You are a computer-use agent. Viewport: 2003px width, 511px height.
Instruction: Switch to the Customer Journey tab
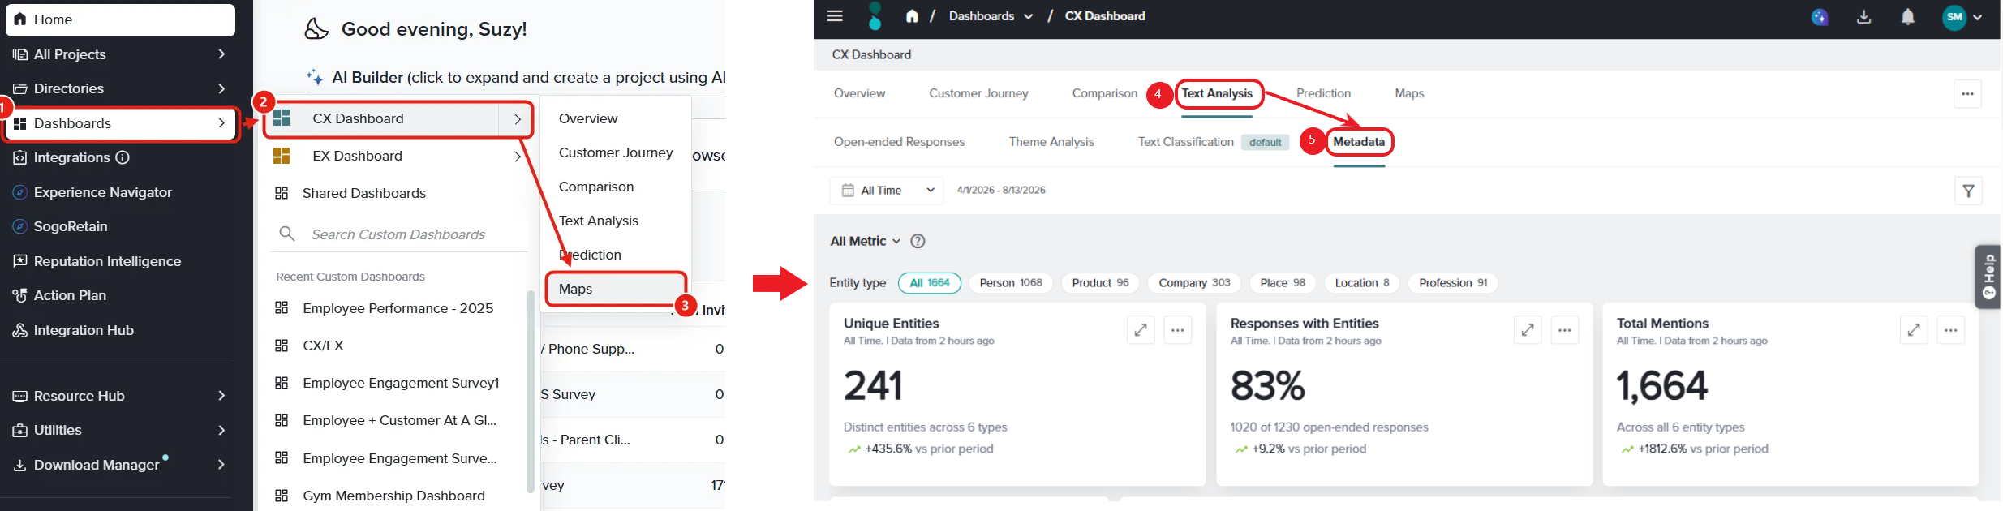click(978, 94)
